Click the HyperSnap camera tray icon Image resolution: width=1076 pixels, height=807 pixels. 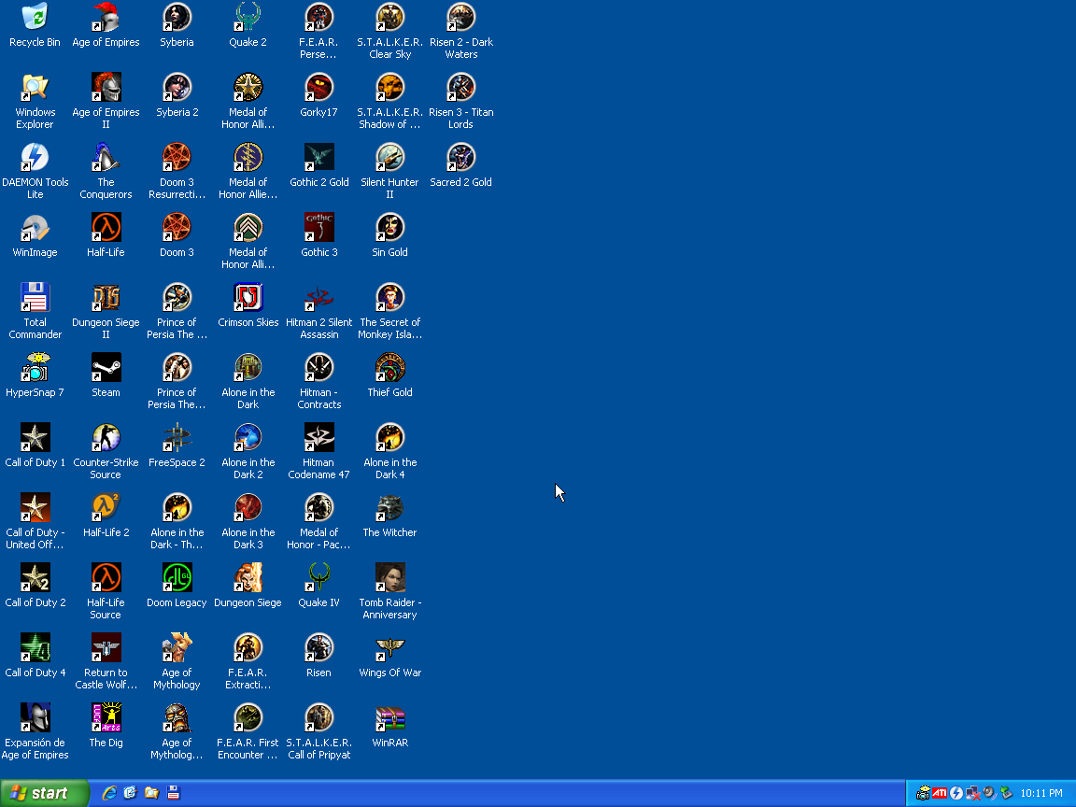click(x=923, y=793)
